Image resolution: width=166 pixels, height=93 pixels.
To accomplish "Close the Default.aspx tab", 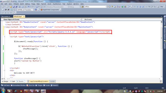I will coord(24,17).
